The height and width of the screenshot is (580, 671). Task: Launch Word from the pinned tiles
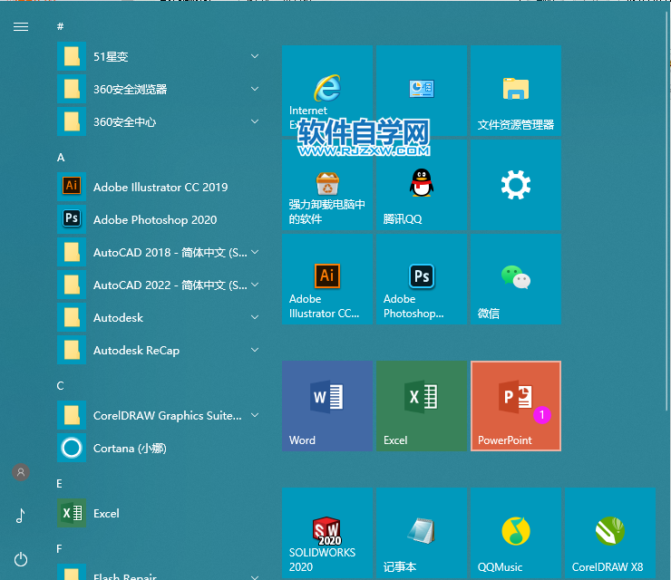pos(326,405)
